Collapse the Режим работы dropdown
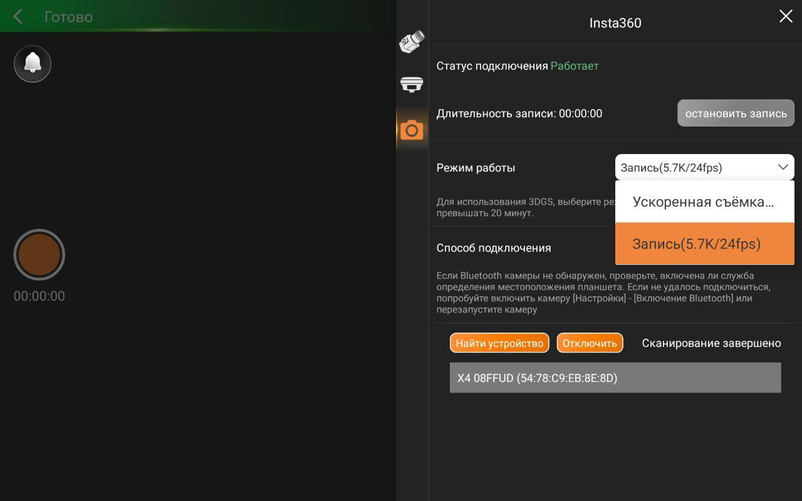The height and width of the screenshot is (501, 802). click(x=705, y=167)
